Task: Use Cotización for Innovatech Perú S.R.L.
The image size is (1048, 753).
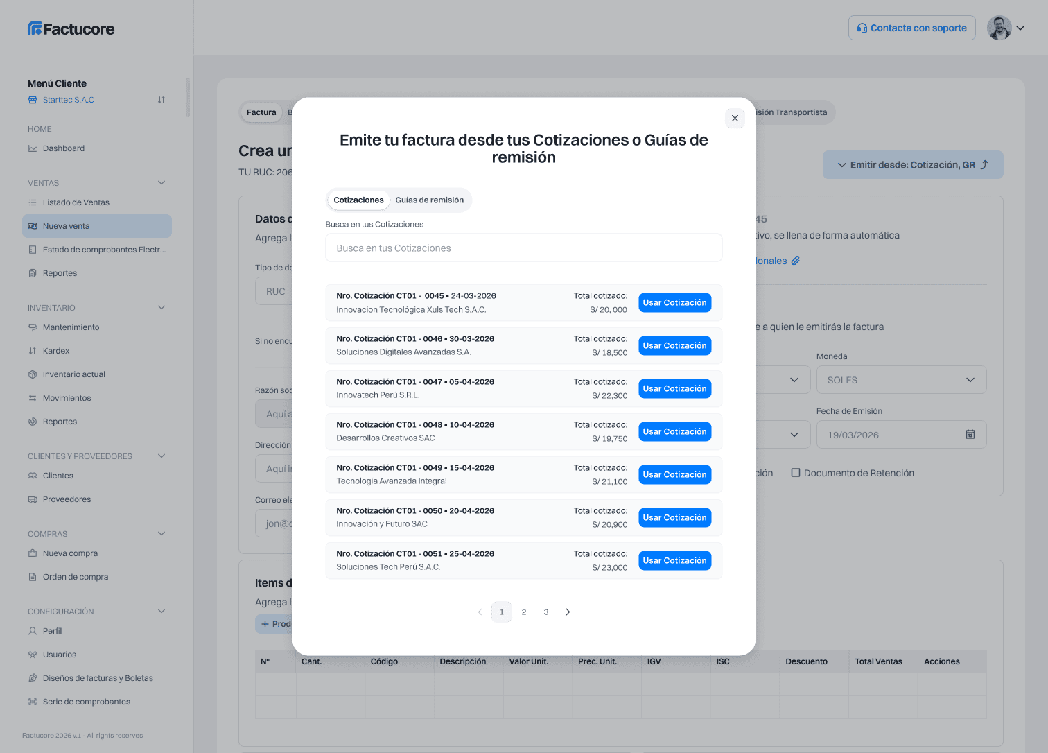Action: point(674,389)
